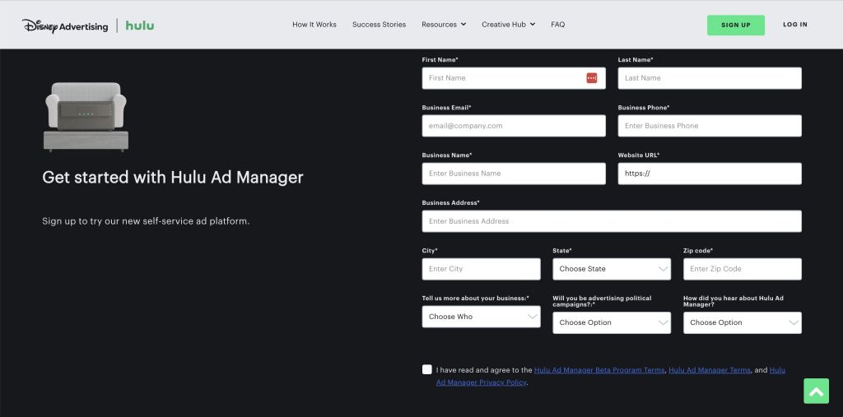Open the political campaigns Choose Option dropdown
This screenshot has width=843, height=417.
612,322
